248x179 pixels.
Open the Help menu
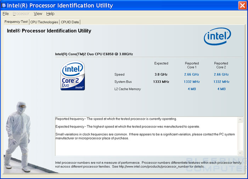click(50, 14)
